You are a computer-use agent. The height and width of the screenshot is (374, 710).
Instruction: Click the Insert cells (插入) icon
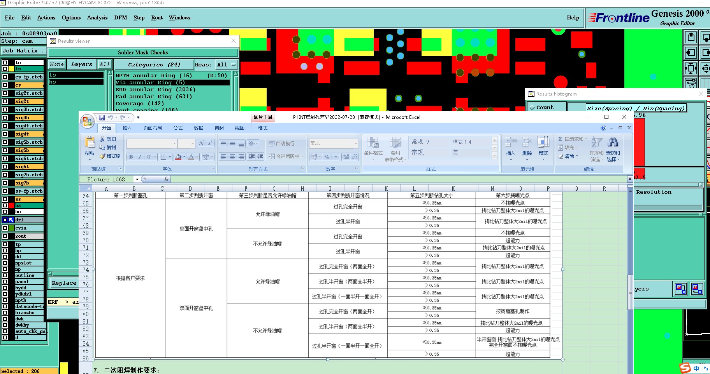[x=510, y=142]
